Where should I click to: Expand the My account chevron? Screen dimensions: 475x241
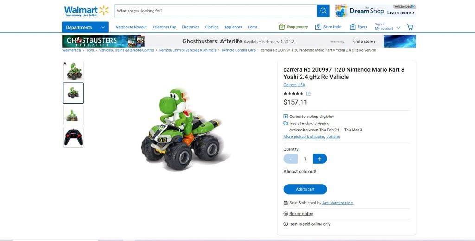point(398,28)
